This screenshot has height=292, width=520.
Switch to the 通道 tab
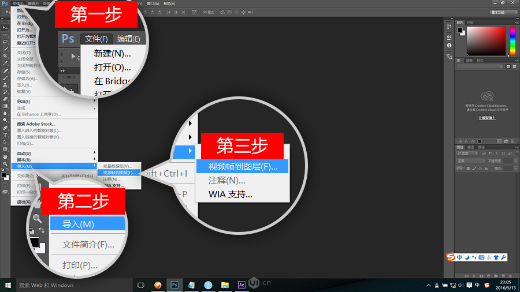click(x=470, y=147)
